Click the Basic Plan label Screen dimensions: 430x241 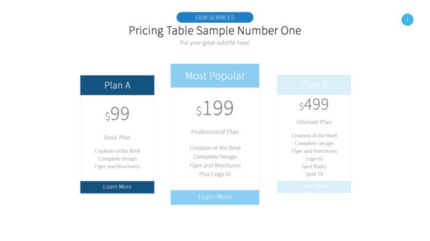[x=117, y=137]
